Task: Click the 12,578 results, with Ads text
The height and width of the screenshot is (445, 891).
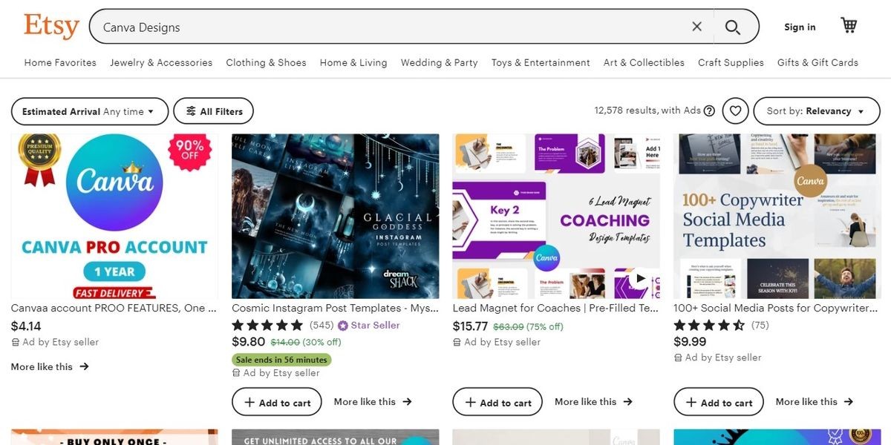Action: click(x=647, y=111)
